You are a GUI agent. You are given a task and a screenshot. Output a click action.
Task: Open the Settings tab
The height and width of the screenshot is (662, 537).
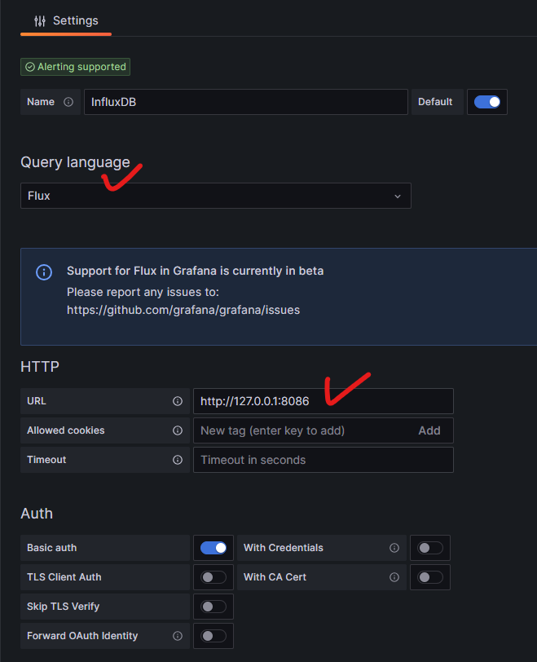coord(66,20)
